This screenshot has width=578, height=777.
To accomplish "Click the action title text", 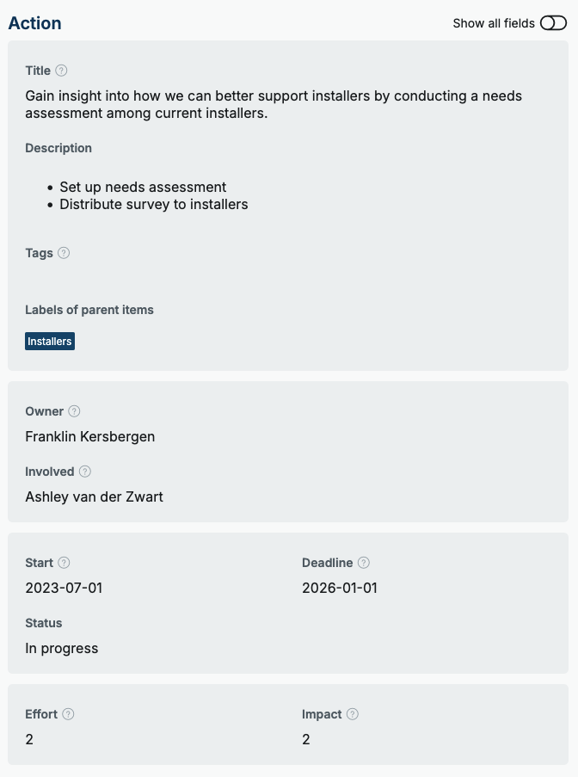I will pos(274,105).
